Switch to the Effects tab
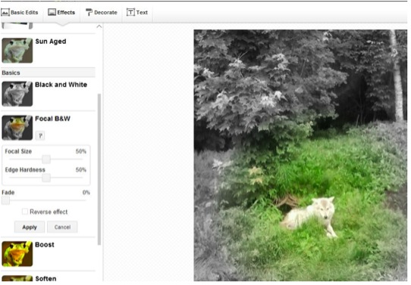The height and width of the screenshot is (285, 411). tap(61, 12)
